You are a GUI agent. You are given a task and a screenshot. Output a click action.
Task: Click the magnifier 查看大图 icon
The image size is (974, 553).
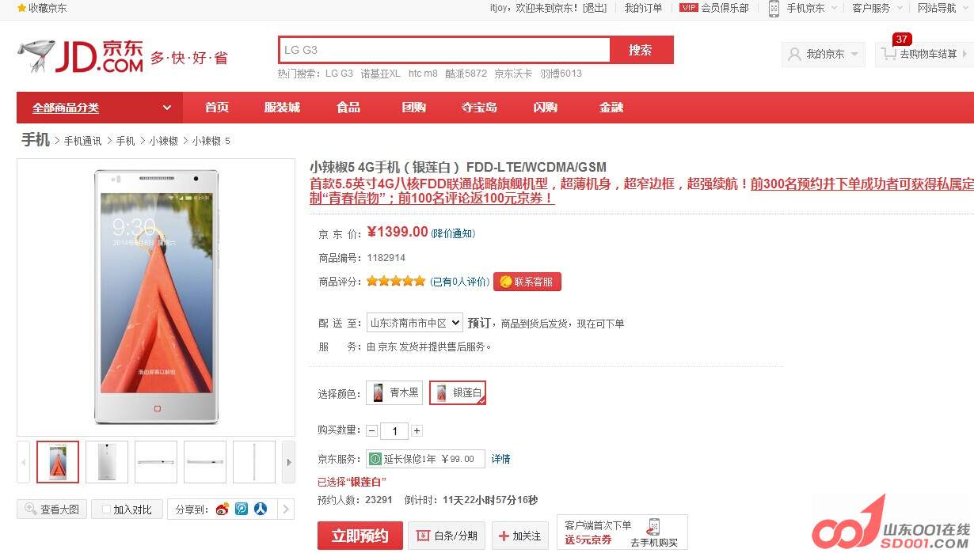(31, 509)
